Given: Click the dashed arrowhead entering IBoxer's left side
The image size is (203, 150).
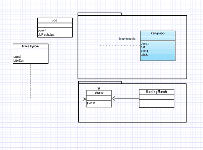Looking at the screenshot, I should [85, 99].
